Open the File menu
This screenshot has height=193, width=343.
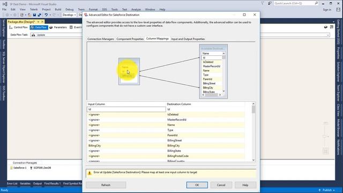(x=4, y=10)
